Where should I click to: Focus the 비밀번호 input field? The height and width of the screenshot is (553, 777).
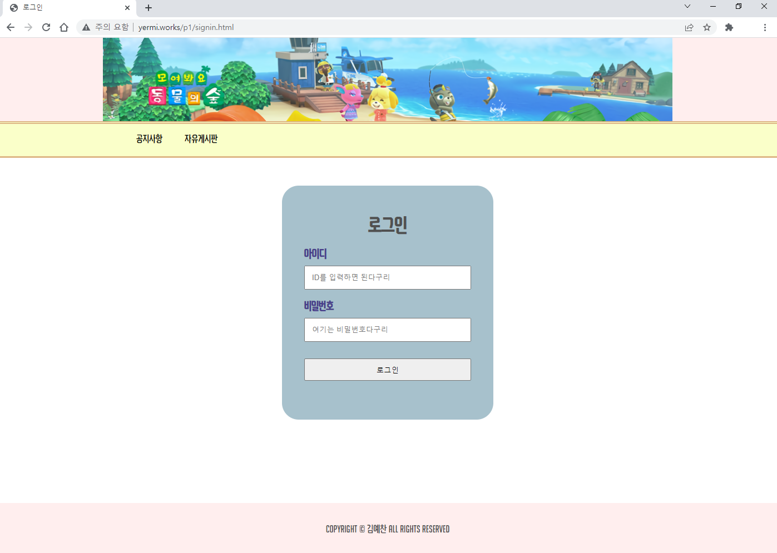click(x=388, y=330)
